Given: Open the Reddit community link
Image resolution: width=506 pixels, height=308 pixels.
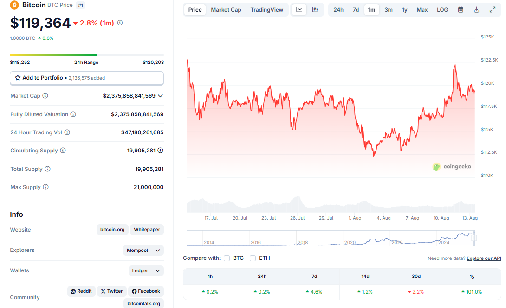Looking at the screenshot, I should [x=81, y=291].
